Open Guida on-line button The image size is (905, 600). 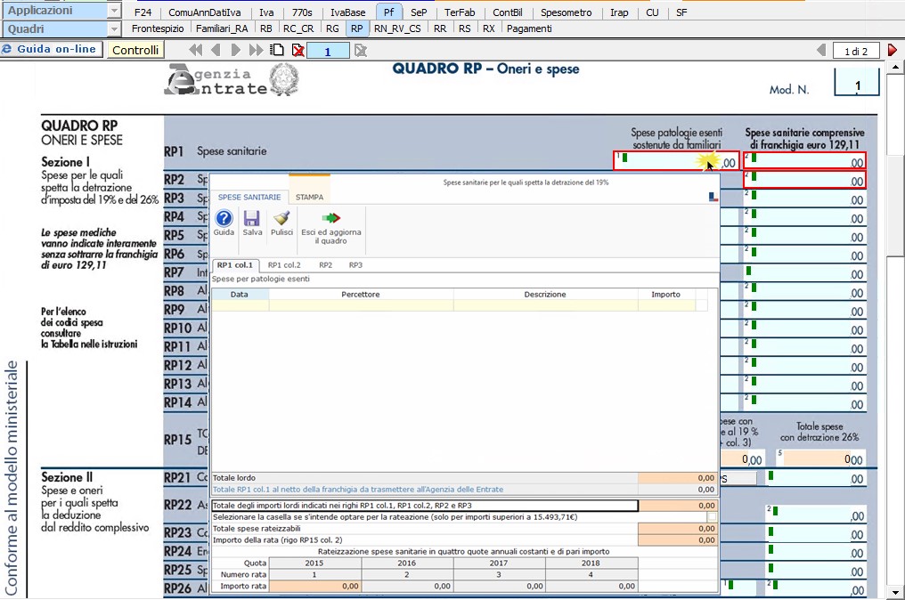pos(52,50)
